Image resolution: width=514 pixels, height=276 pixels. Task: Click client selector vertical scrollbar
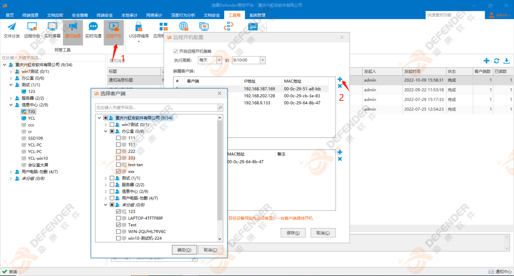tap(220, 170)
